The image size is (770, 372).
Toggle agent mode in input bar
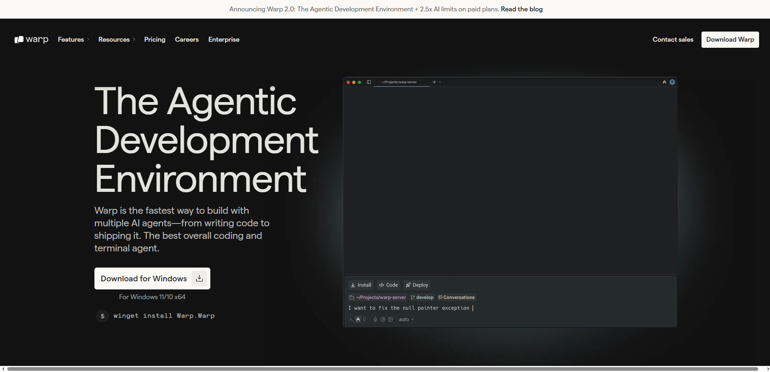click(358, 319)
